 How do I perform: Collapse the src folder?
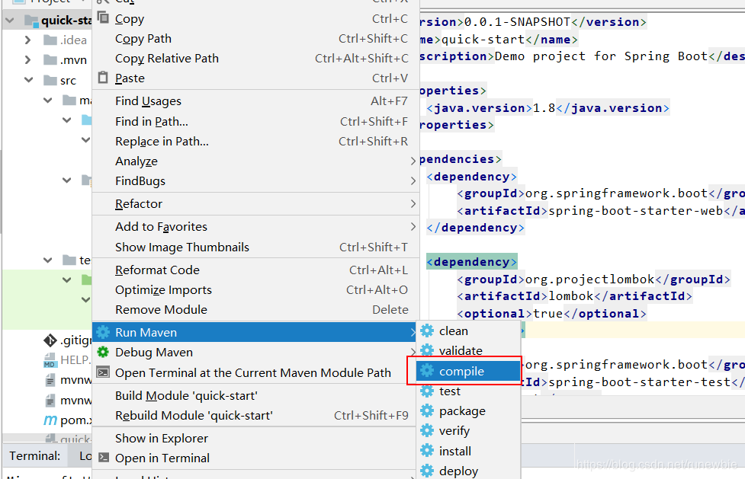(x=28, y=80)
